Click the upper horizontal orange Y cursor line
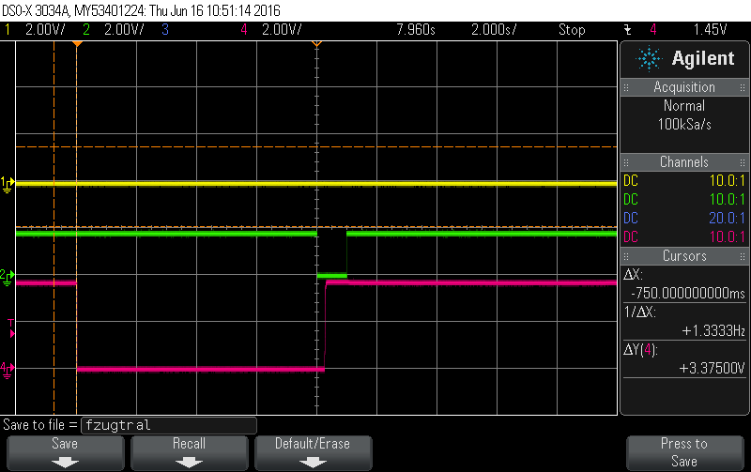 pyautogui.click(x=316, y=147)
